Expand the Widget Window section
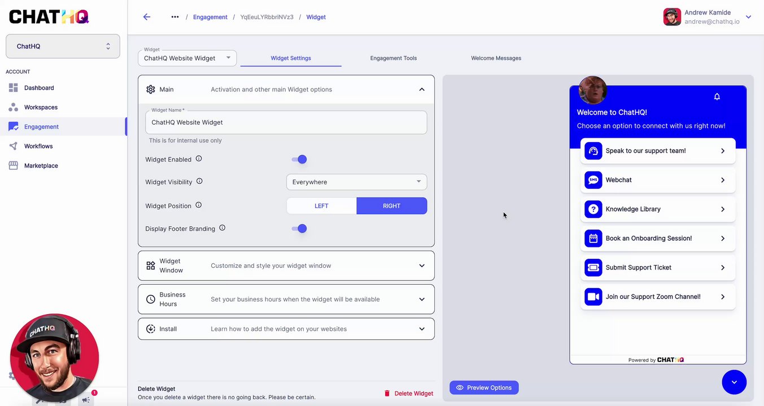 [x=422, y=266]
